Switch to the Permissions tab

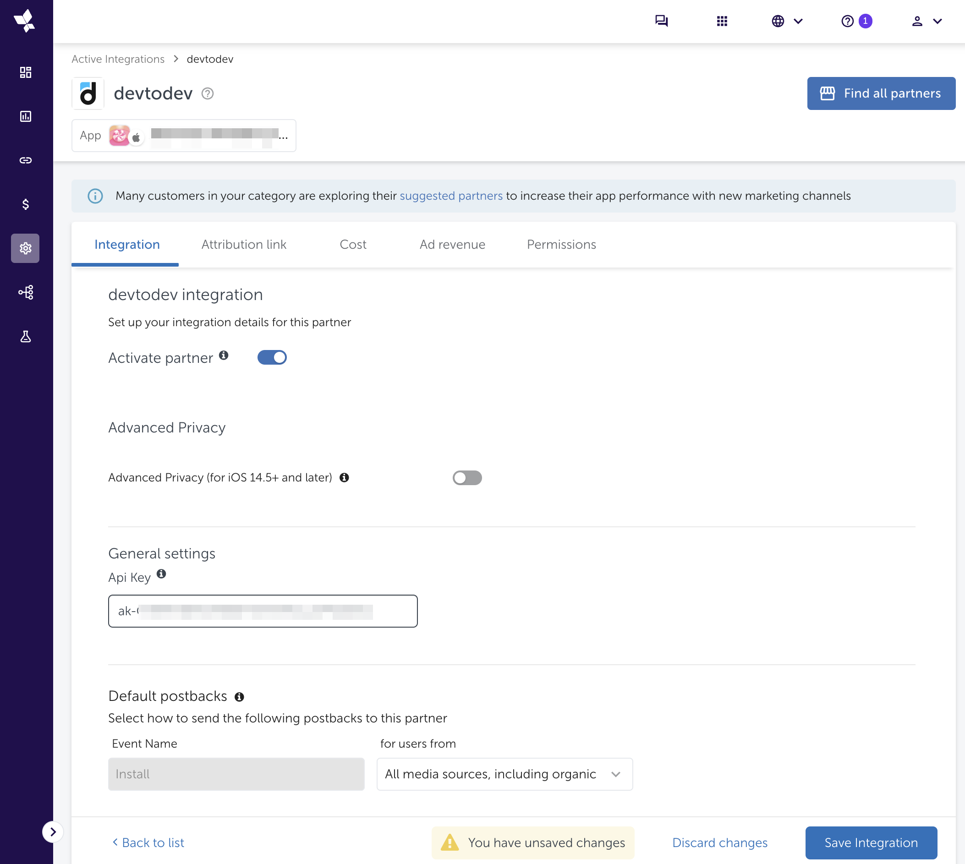pyautogui.click(x=561, y=245)
